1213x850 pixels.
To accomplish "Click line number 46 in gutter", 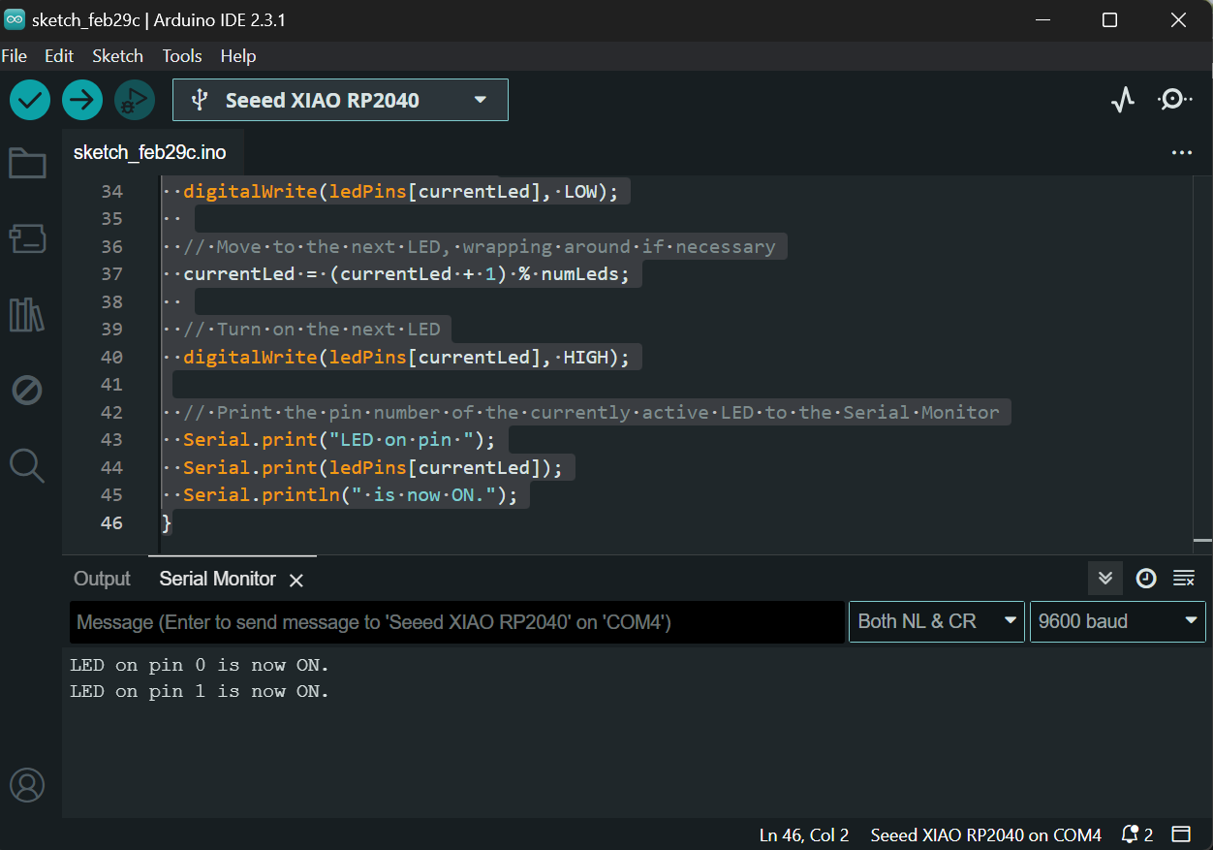I will tap(111, 522).
